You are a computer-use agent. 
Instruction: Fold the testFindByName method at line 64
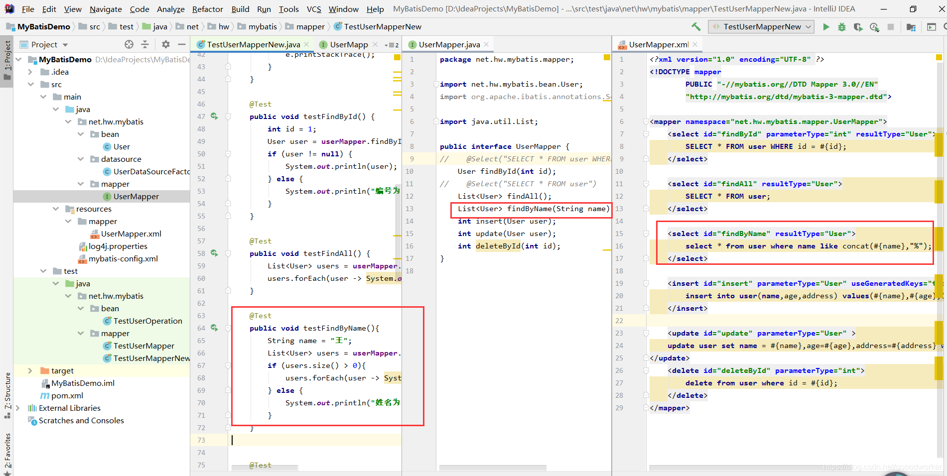(x=228, y=328)
